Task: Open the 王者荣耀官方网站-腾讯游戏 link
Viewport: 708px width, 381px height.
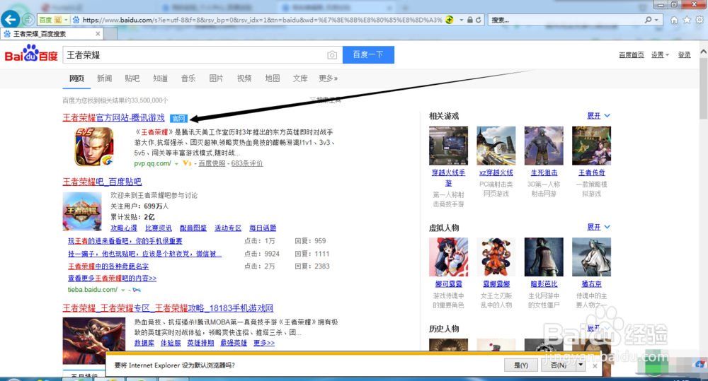Action: click(114, 117)
